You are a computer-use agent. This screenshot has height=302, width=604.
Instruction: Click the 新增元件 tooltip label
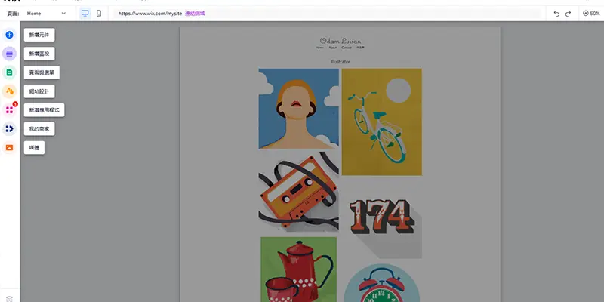pyautogui.click(x=39, y=35)
